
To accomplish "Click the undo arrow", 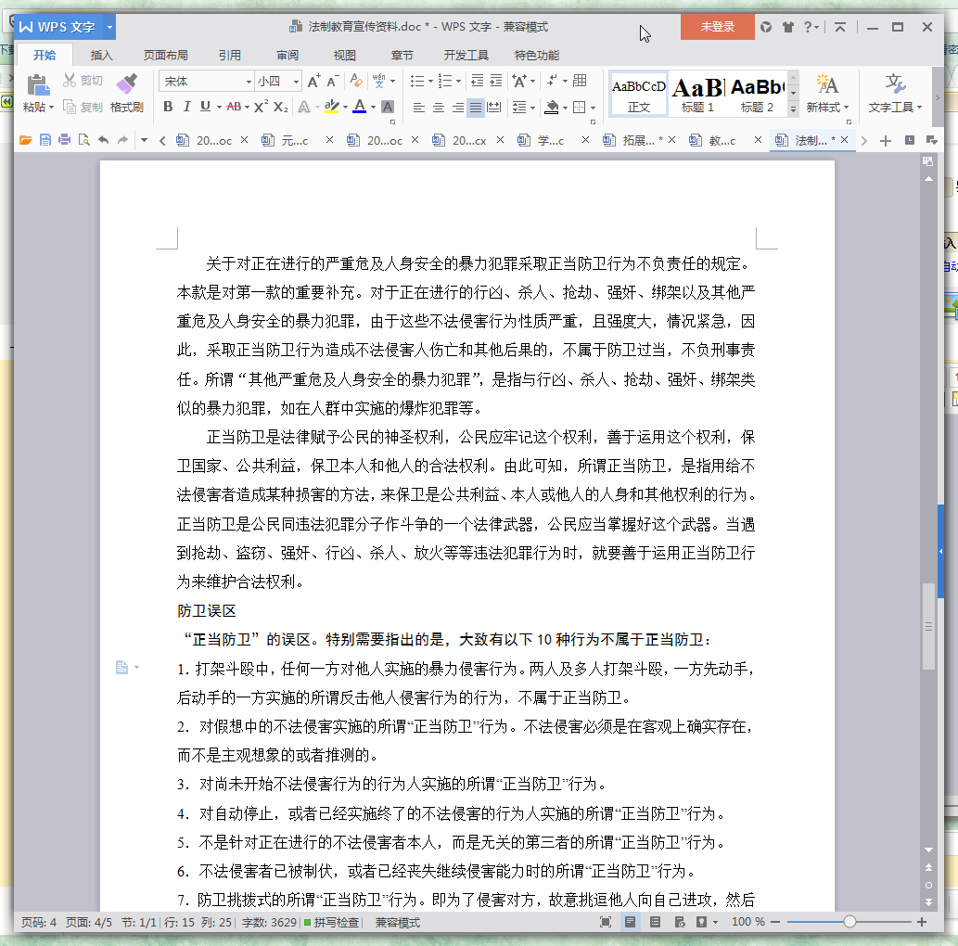I will coord(103,140).
